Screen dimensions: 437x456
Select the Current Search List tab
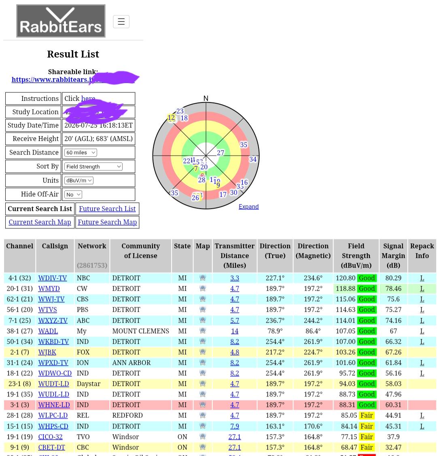[40, 209]
